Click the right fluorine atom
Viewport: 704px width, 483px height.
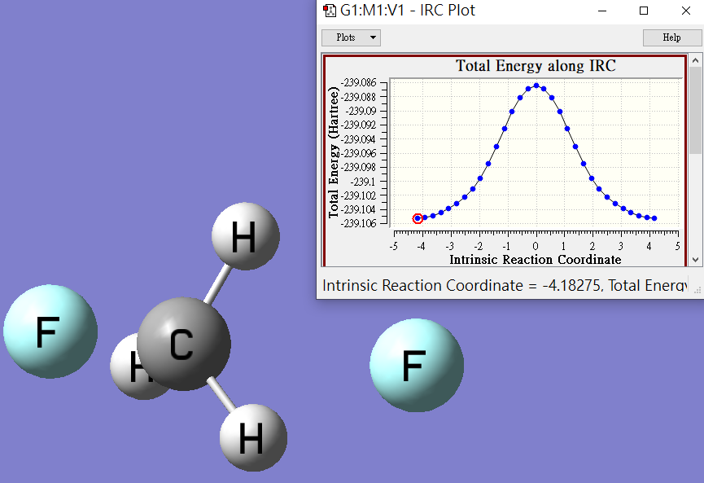[x=417, y=365]
